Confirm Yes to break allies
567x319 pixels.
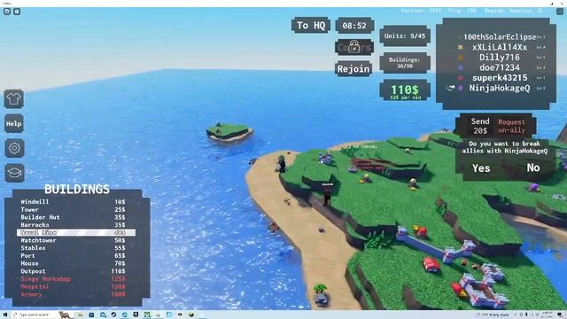pos(481,168)
